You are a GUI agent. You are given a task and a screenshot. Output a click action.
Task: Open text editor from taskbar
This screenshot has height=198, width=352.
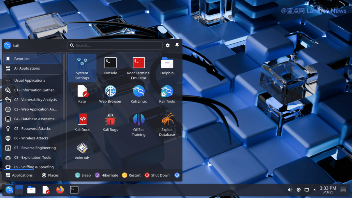[x=46, y=190]
